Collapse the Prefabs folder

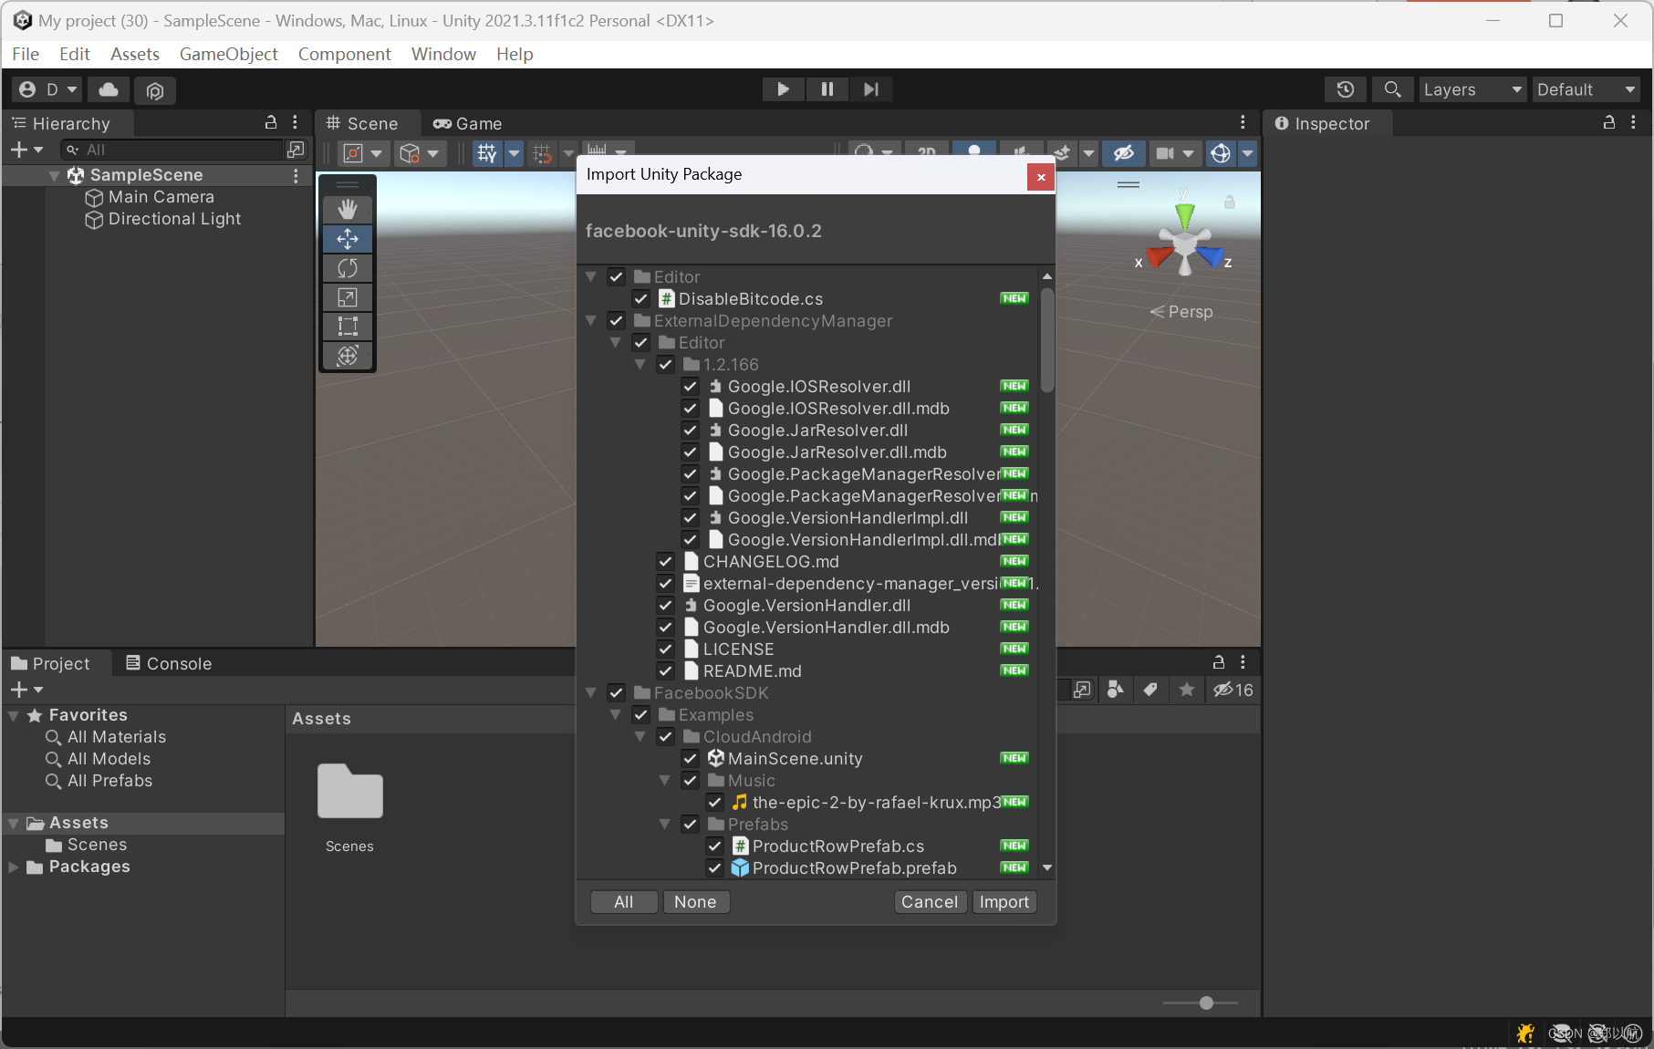click(x=665, y=825)
